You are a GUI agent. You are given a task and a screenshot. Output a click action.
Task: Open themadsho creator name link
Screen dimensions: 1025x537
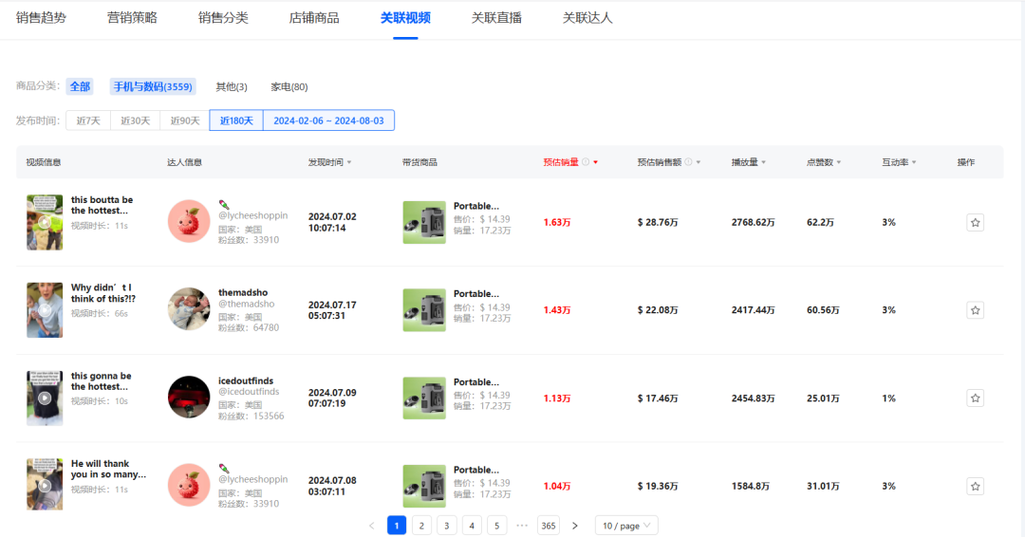click(243, 292)
